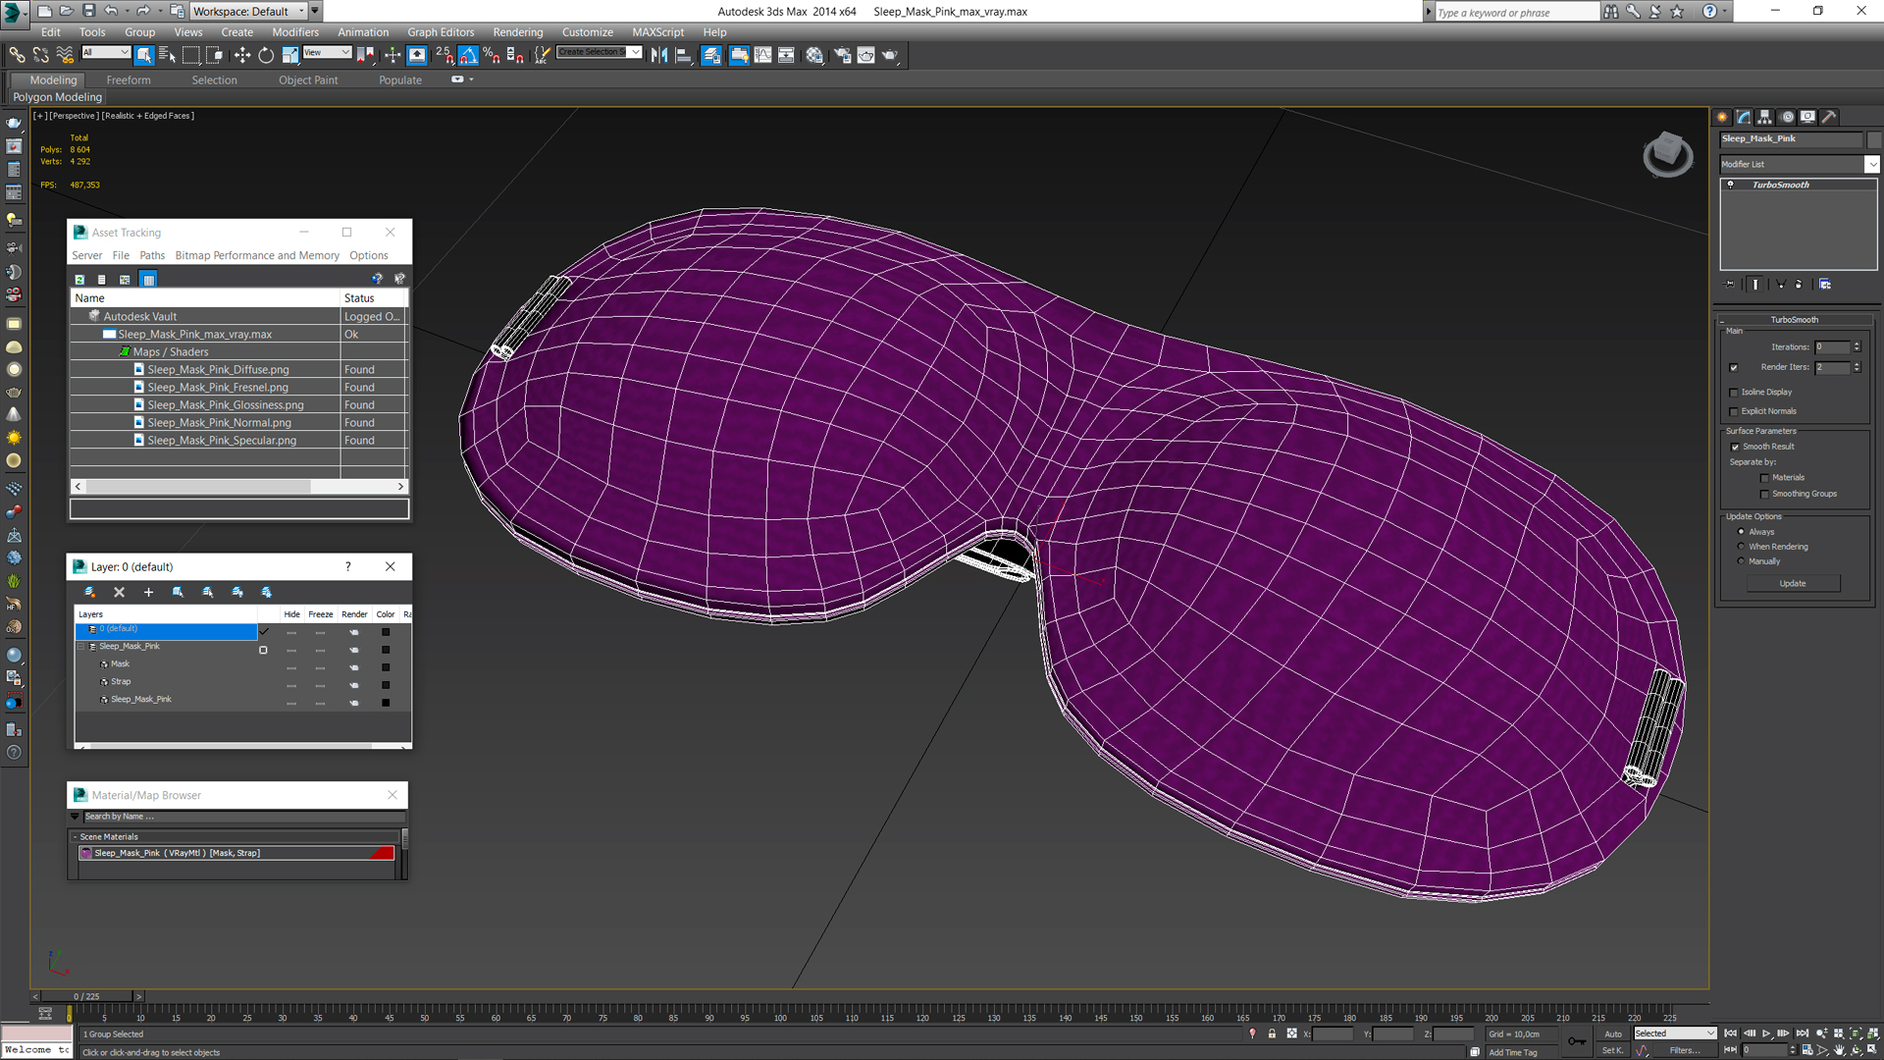
Task: Collapse Scene Materials group in Material Browser
Action: tap(75, 837)
